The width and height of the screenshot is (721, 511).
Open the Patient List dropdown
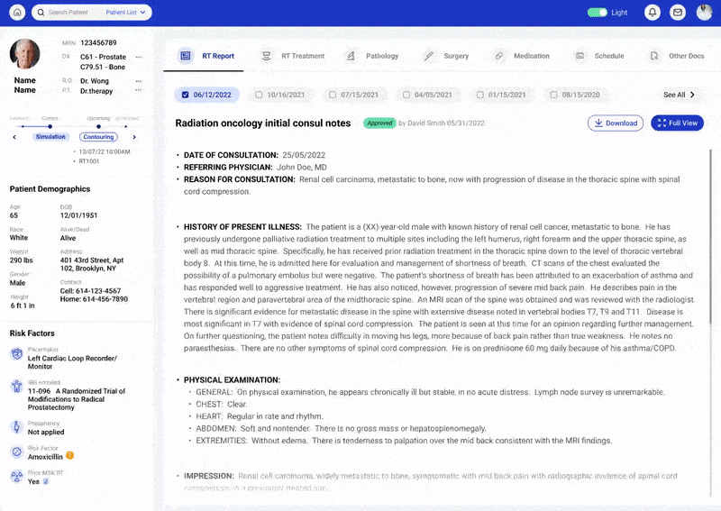tap(125, 13)
